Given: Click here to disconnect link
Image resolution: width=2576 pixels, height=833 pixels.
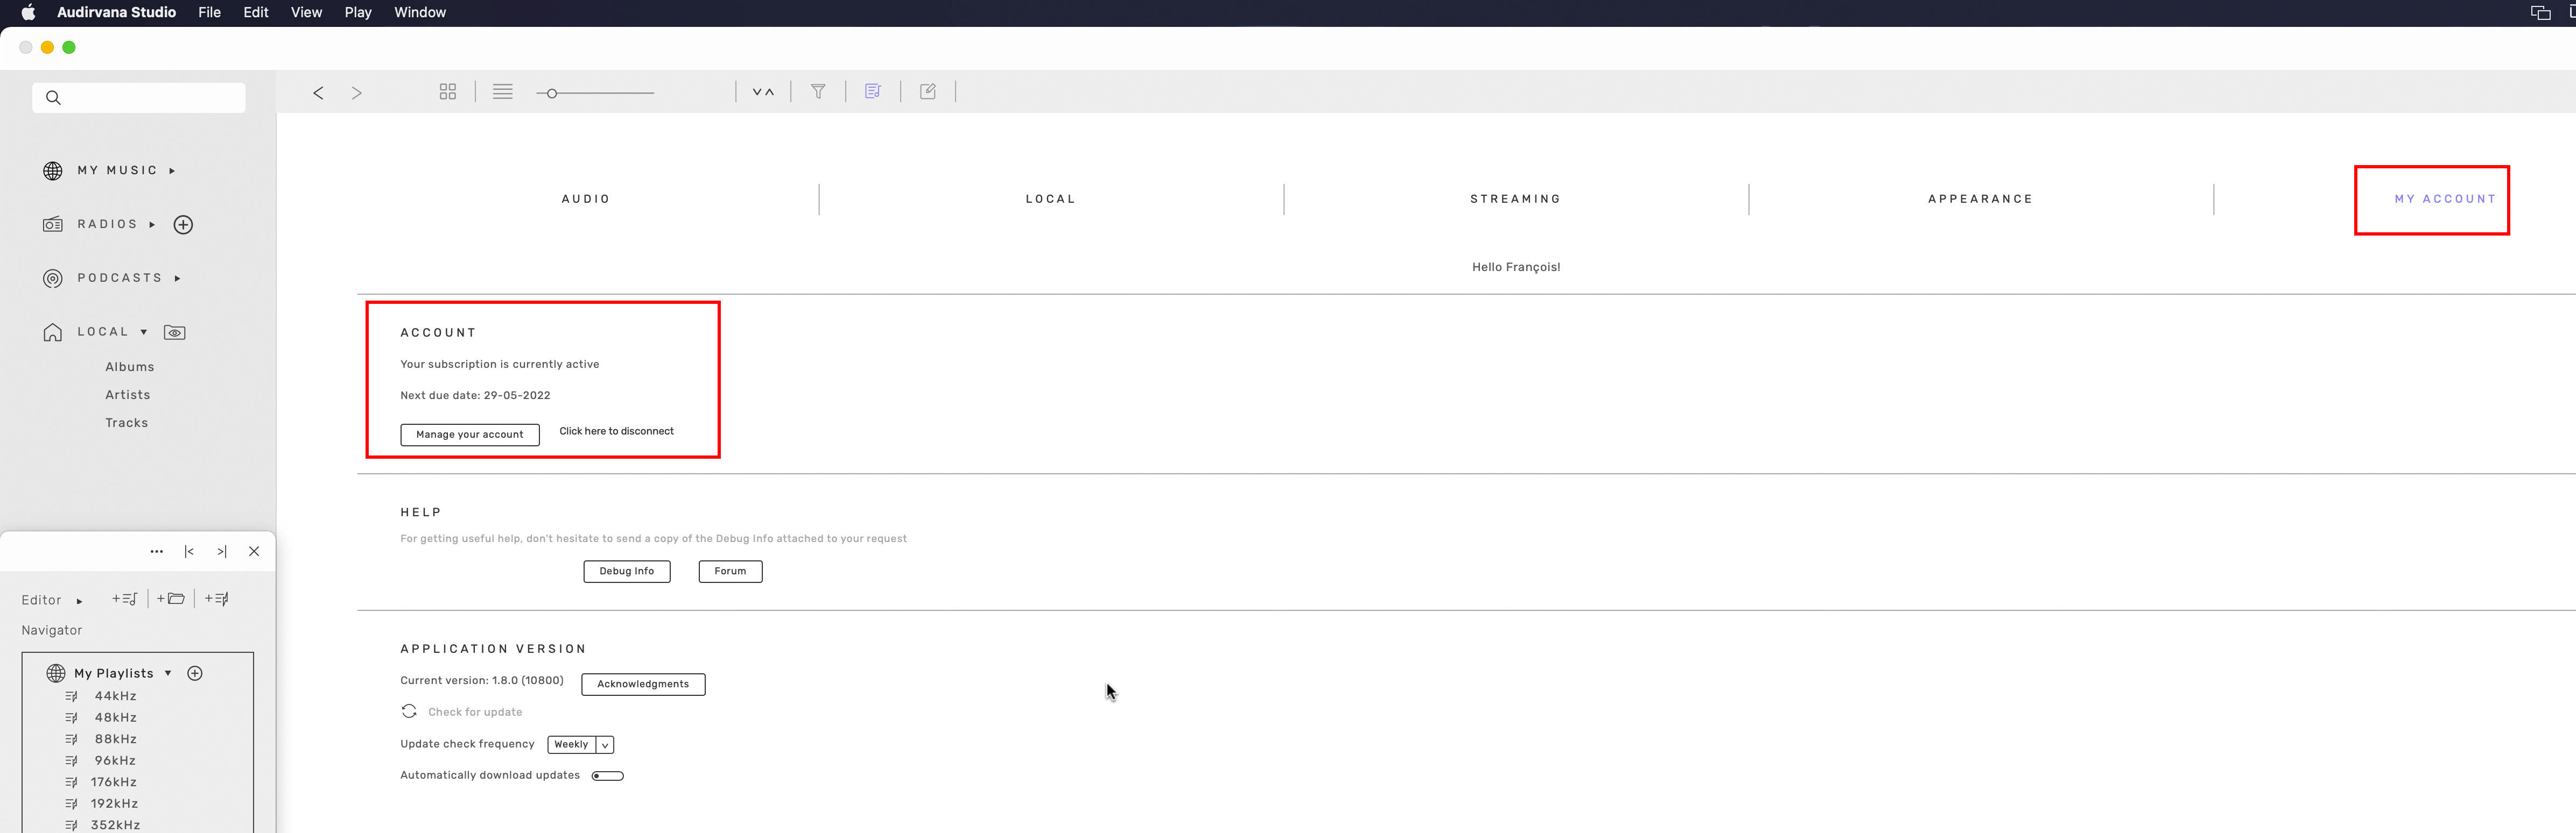Looking at the screenshot, I should [617, 431].
